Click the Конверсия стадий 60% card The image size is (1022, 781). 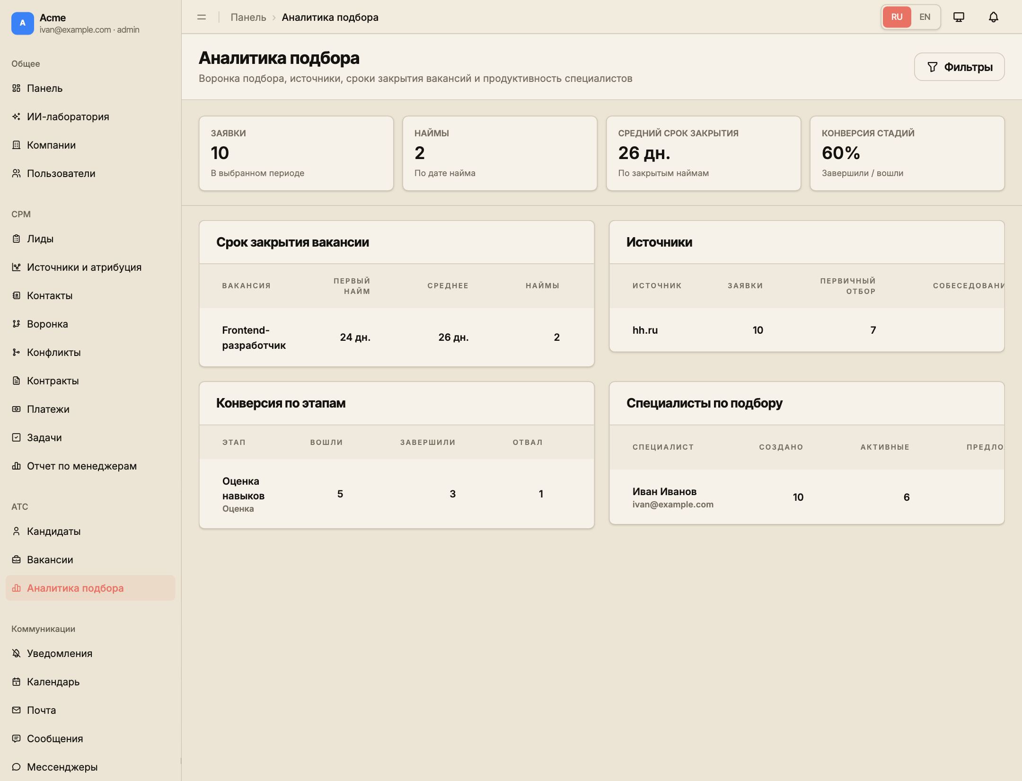point(907,153)
